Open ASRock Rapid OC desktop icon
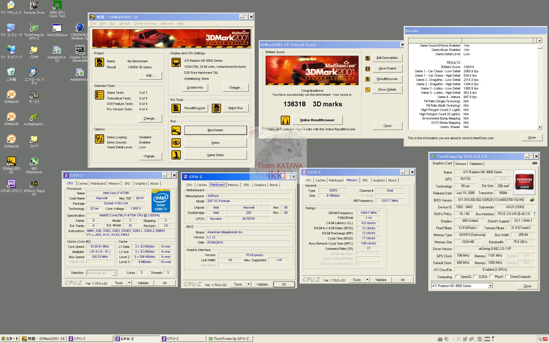 click(34, 188)
